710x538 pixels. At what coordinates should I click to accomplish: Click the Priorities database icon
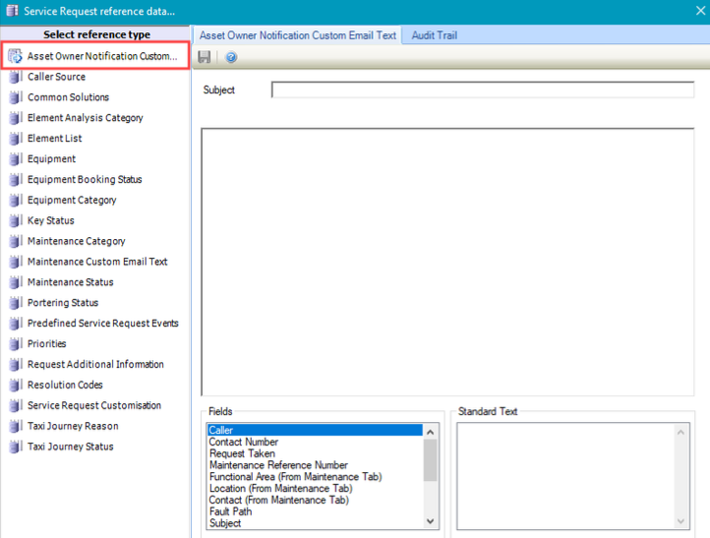[x=15, y=344]
